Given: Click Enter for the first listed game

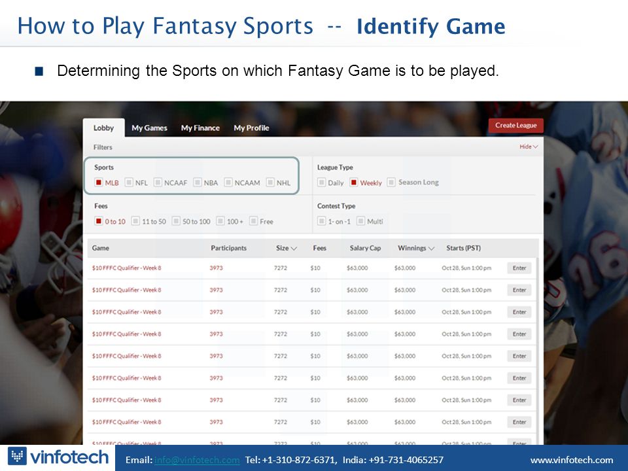Looking at the screenshot, I should 519,268.
